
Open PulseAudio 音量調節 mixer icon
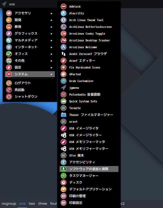click(64, 95)
